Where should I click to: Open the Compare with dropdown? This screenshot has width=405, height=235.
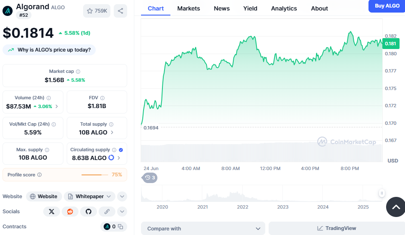[x=203, y=228]
